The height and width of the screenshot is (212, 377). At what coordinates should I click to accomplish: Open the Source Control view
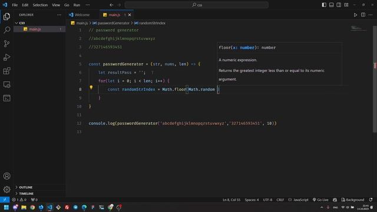point(6,44)
